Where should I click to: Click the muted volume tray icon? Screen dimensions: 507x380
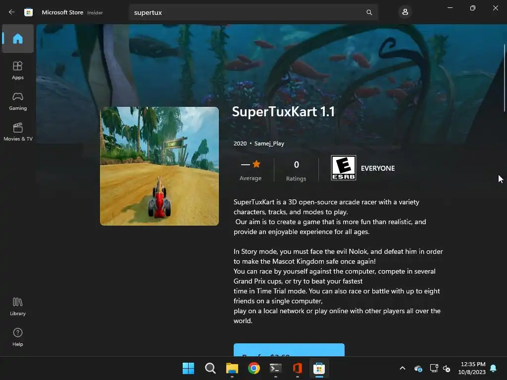[x=447, y=368]
